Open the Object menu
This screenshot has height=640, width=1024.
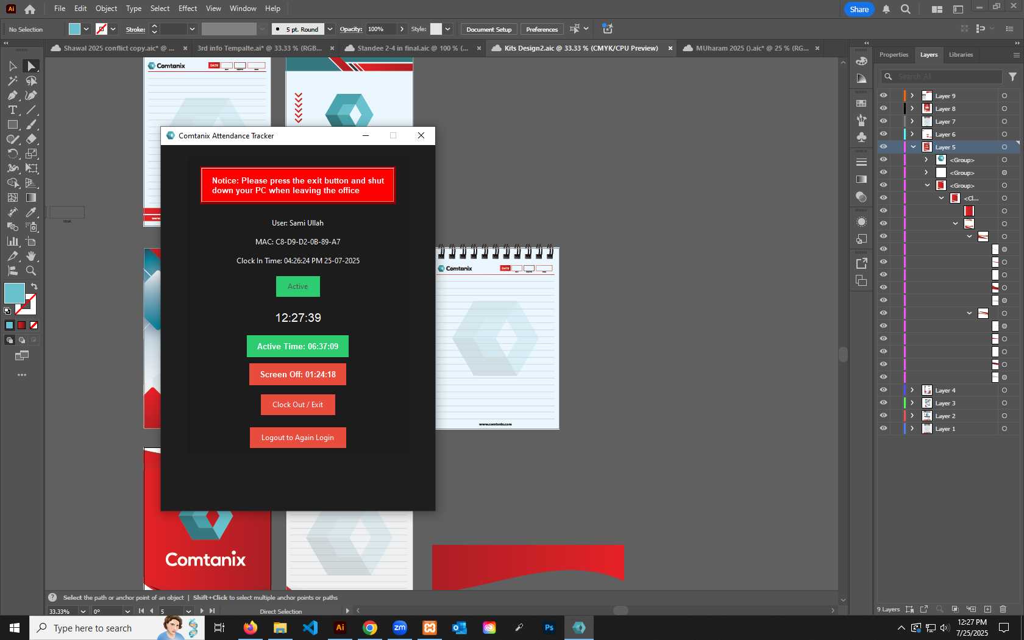(106, 9)
